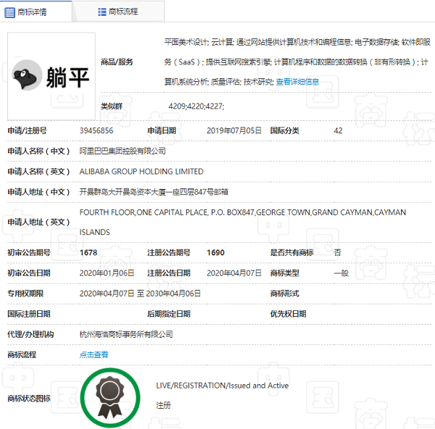Click the 是否共有商标 label
This screenshot has height=429, width=435.
coord(292,253)
